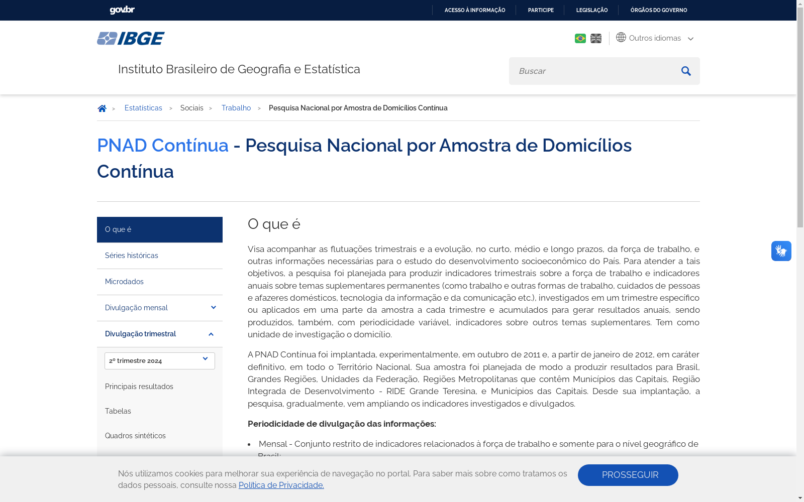Click the Estatísticas breadcrumb link
Screen dimensions: 804x502
point(143,108)
